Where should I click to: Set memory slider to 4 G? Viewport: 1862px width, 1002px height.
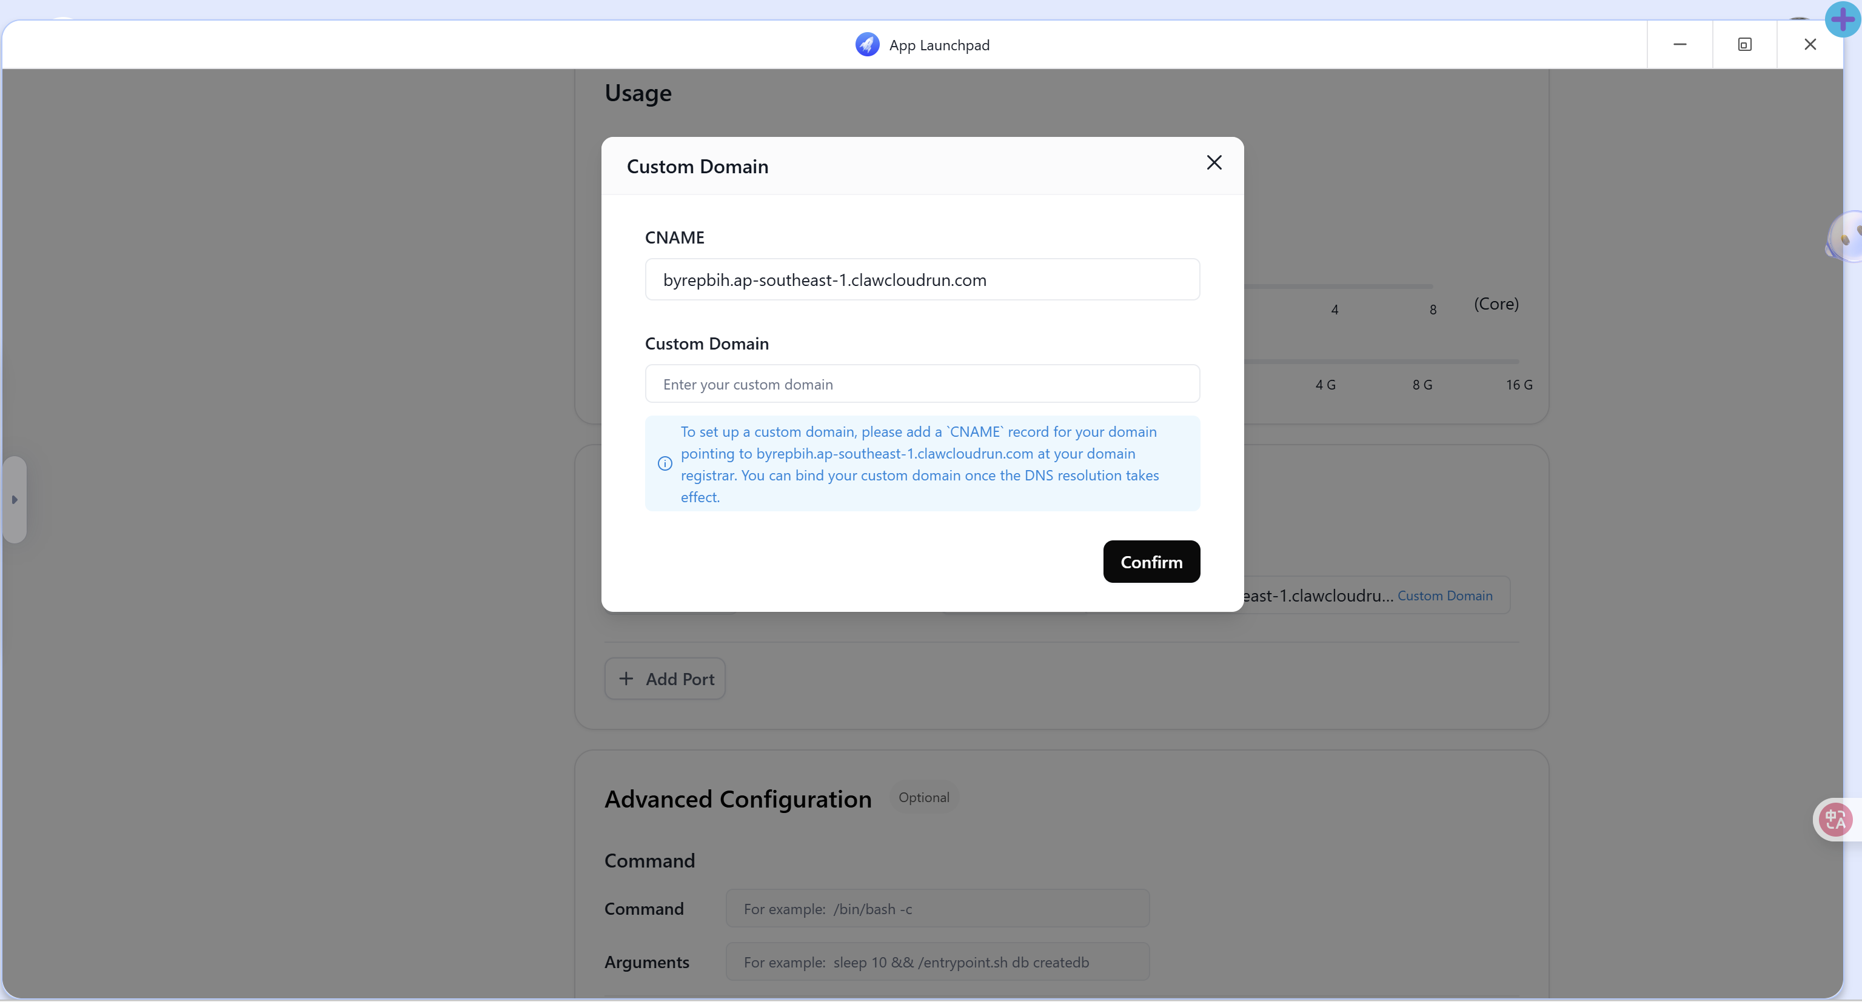(x=1325, y=361)
